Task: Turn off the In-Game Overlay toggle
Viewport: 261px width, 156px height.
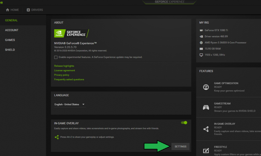Action: [184, 123]
